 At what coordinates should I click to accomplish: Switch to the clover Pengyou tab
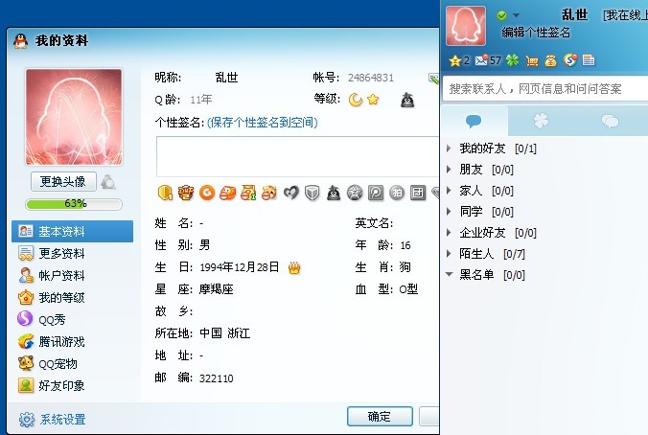pos(541,121)
